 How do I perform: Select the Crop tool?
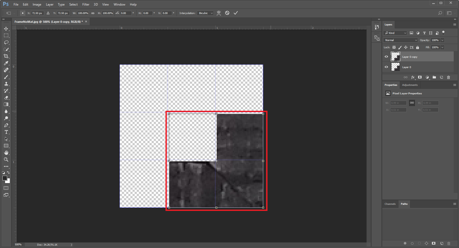pyautogui.click(x=6, y=56)
